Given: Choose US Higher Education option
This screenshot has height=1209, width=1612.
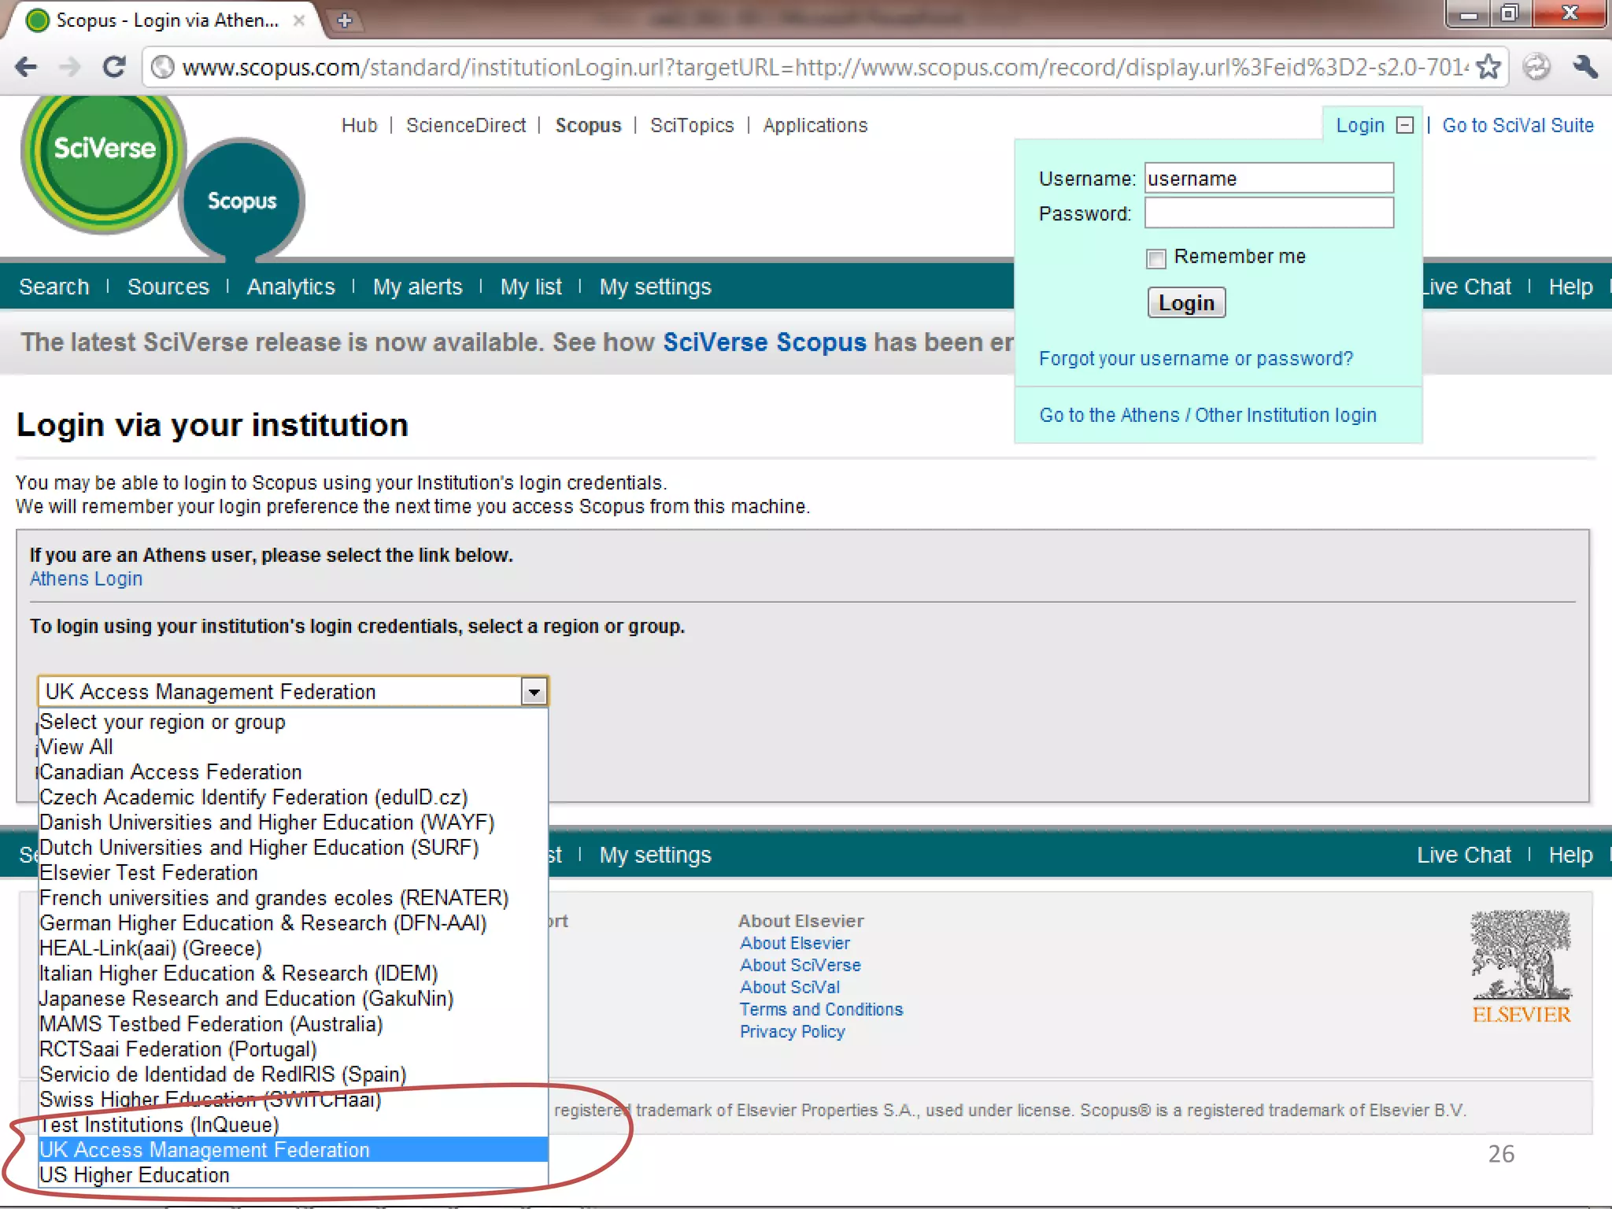Looking at the screenshot, I should click(293, 1175).
